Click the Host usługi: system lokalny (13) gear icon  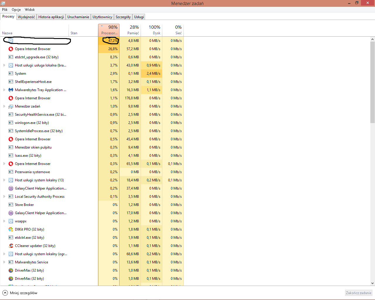coord(11,180)
